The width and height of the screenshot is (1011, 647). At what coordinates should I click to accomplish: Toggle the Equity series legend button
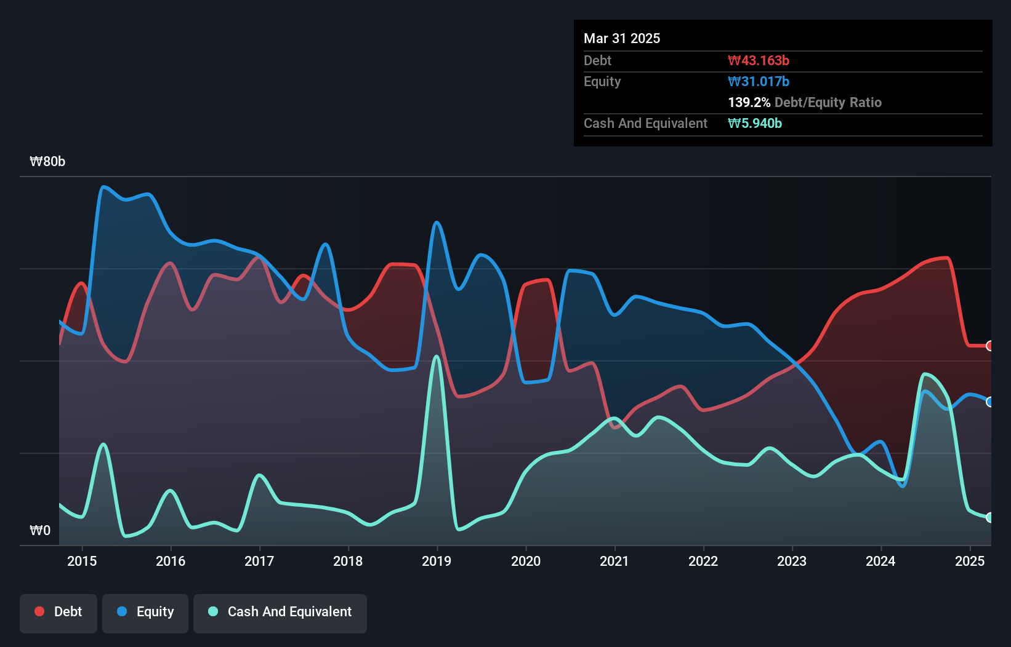(x=145, y=613)
